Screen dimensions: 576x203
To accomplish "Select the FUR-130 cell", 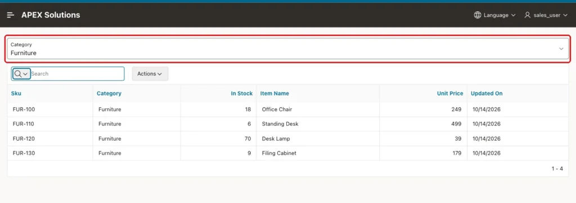I will 24,153.
